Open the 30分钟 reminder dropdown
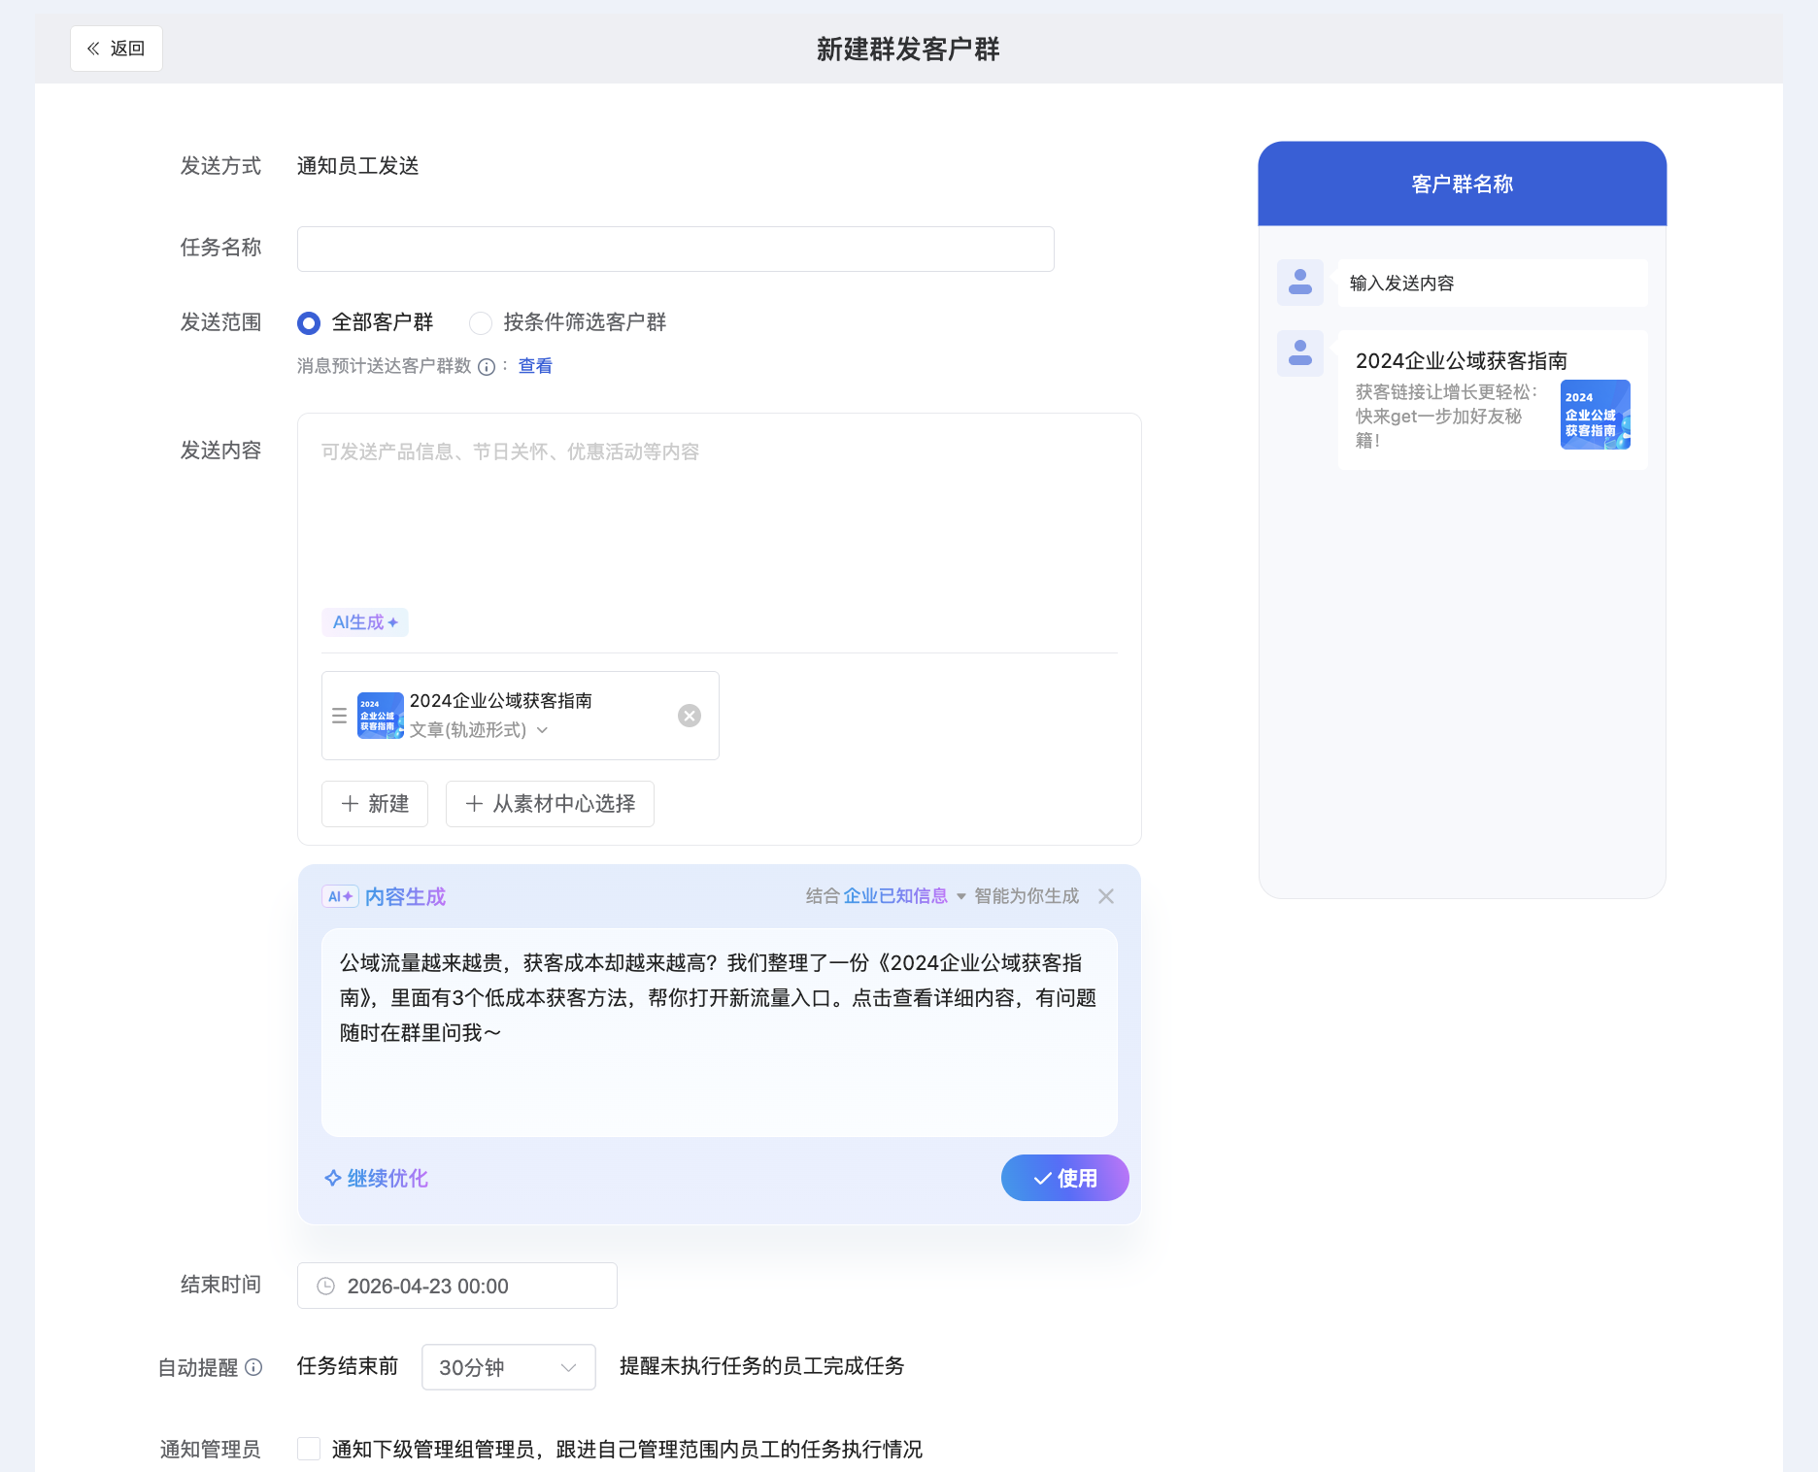The width and height of the screenshot is (1818, 1472). (x=508, y=1367)
